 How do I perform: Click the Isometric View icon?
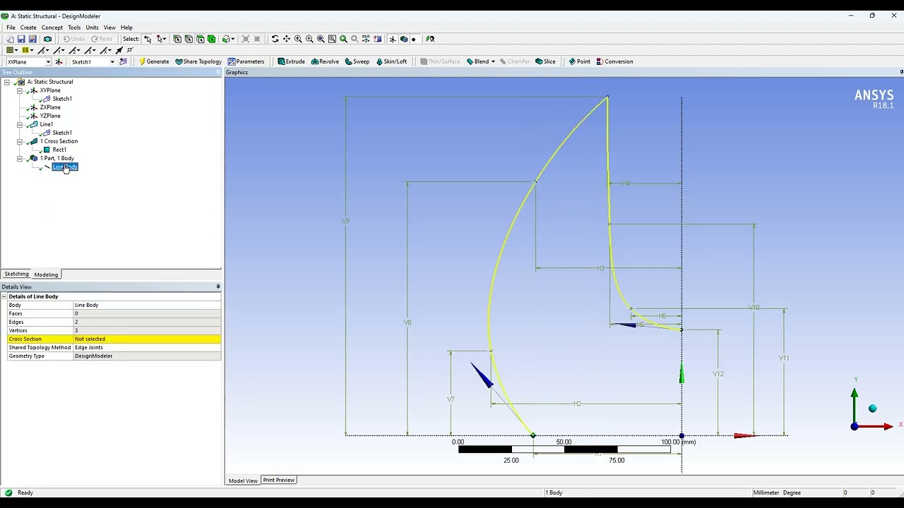[x=366, y=39]
